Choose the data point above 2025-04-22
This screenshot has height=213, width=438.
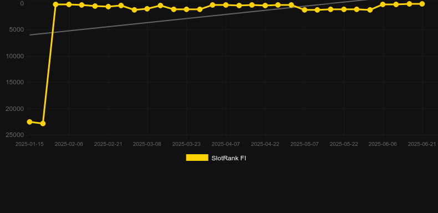click(265, 6)
